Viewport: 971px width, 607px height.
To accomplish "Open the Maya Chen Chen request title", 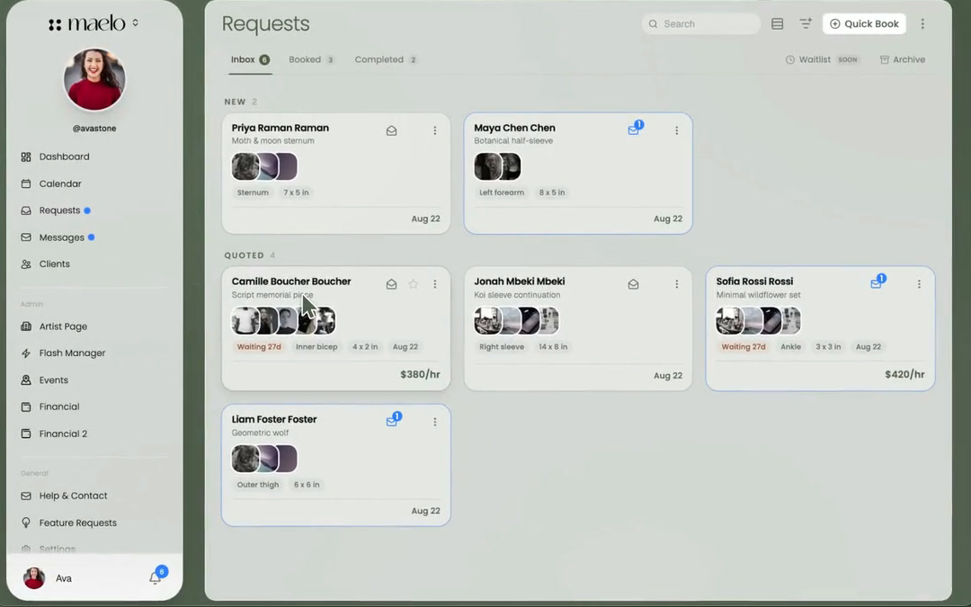I will [514, 128].
